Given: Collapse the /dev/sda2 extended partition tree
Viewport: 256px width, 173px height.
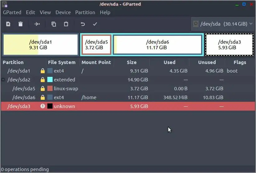Looking at the screenshot, I should (3, 80).
